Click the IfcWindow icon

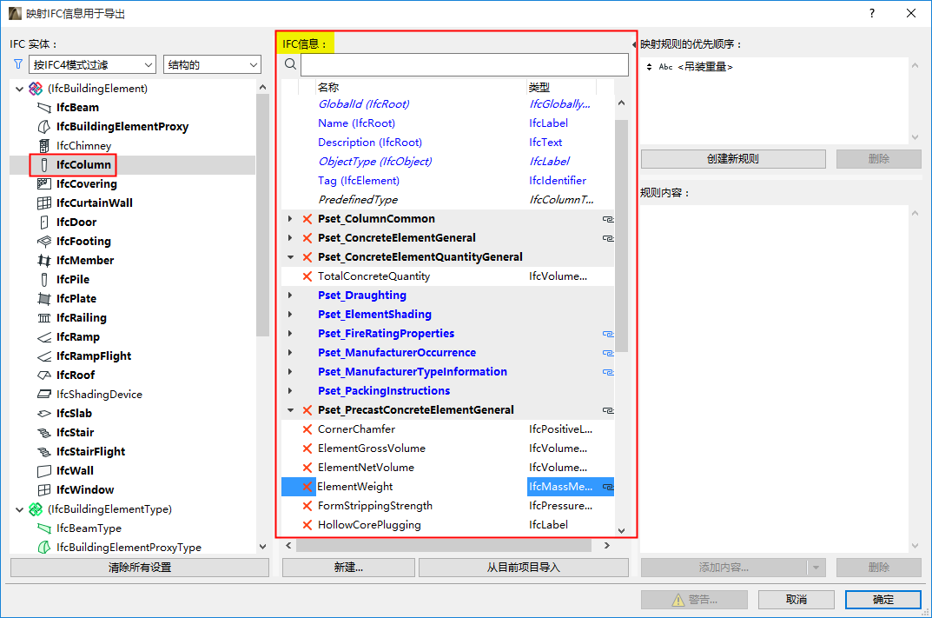coord(44,490)
